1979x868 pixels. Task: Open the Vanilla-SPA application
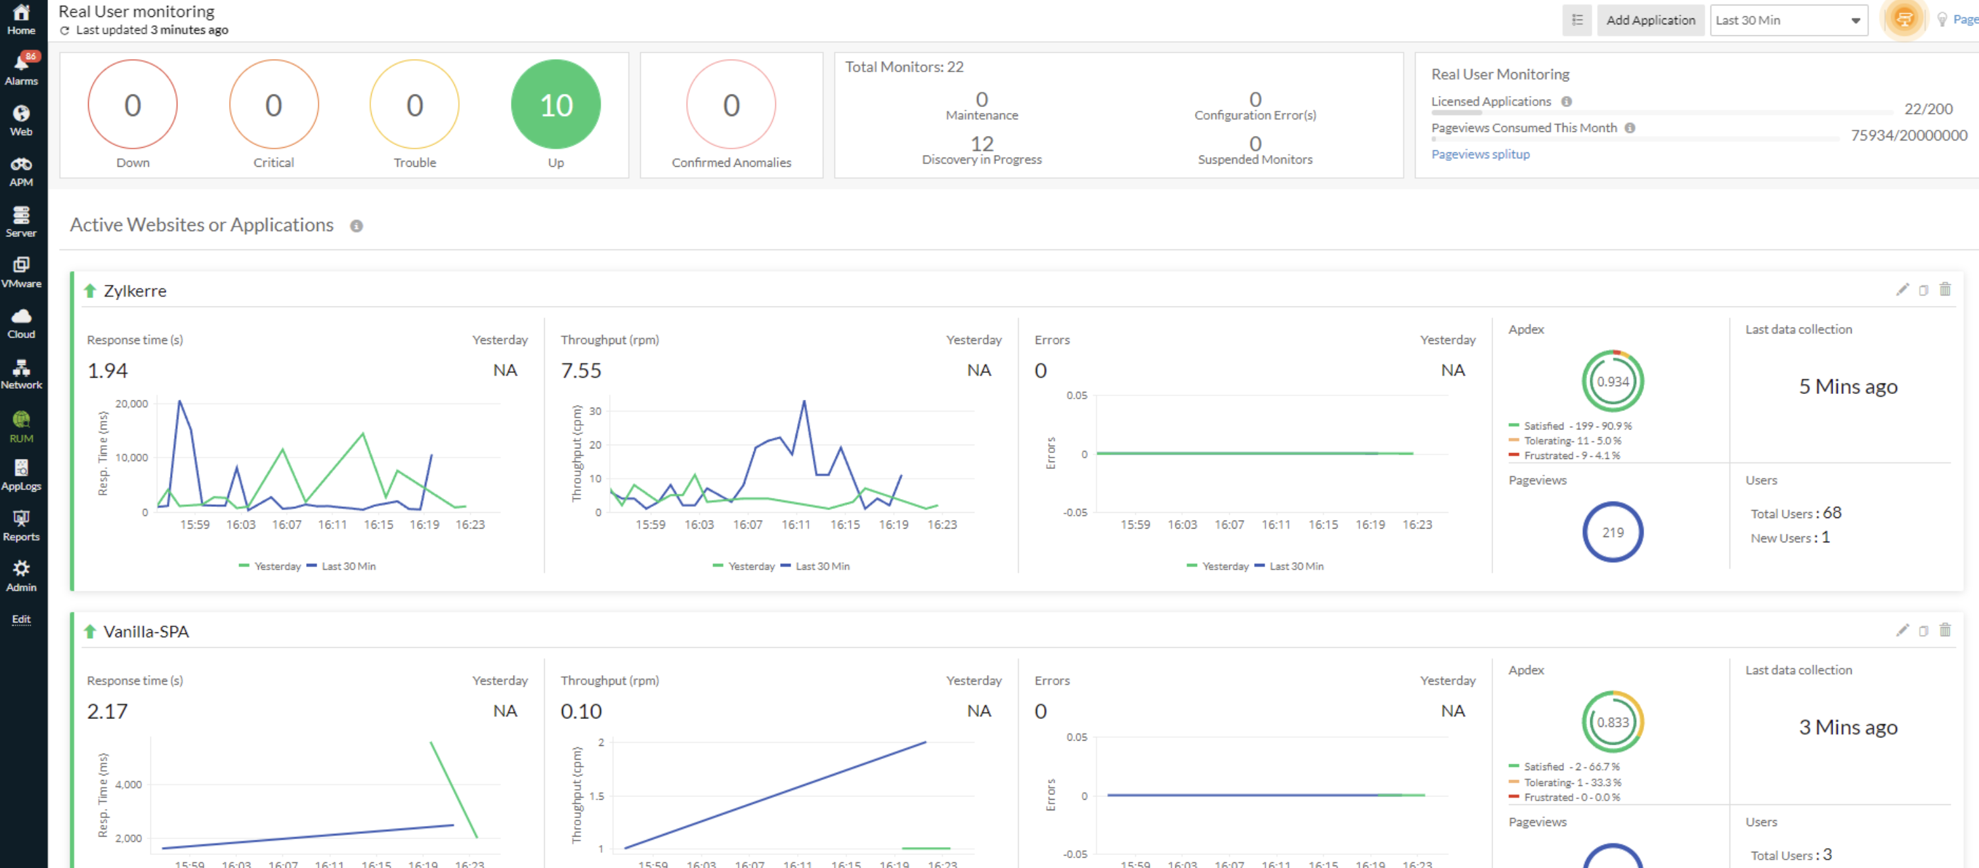coord(146,632)
